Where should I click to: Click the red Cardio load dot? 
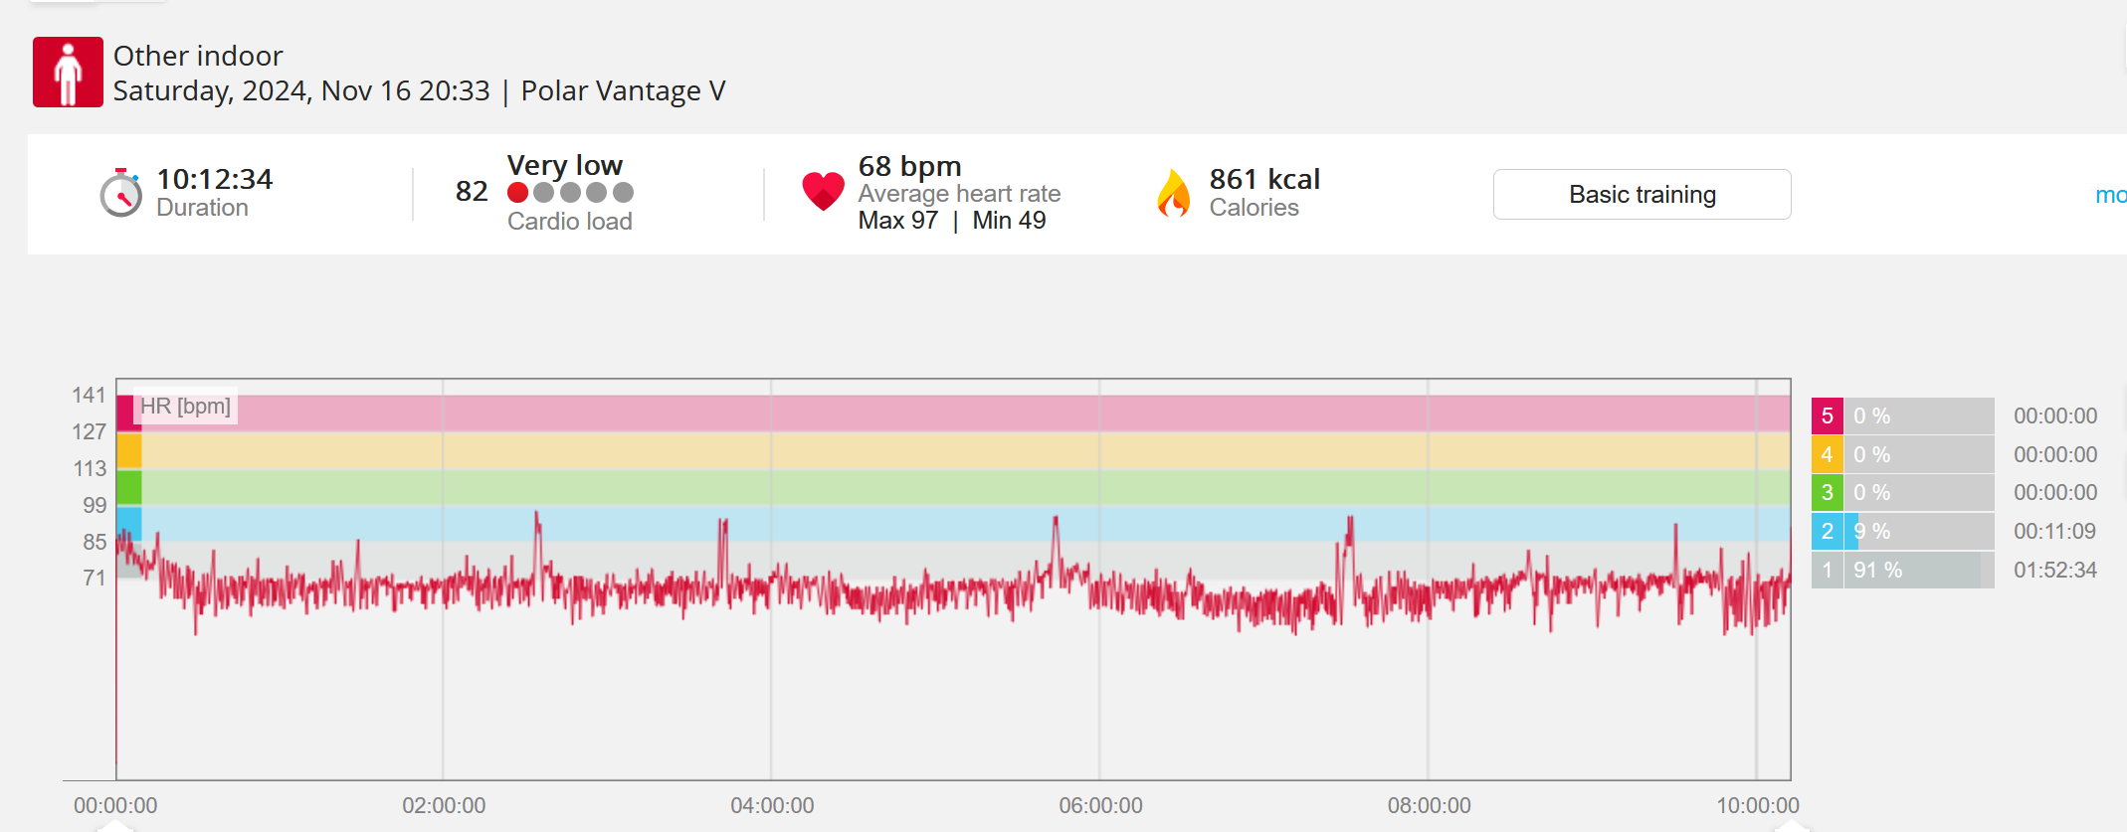(x=517, y=193)
